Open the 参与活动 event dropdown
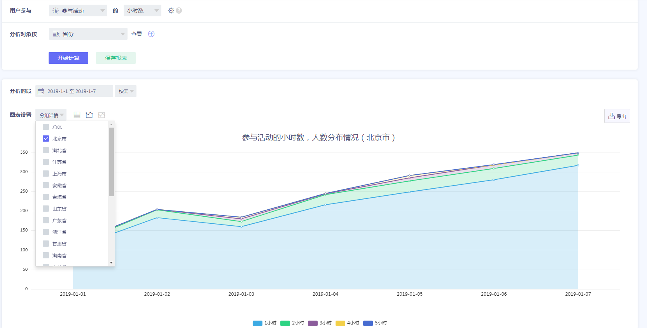This screenshot has height=328, width=647. click(x=78, y=11)
